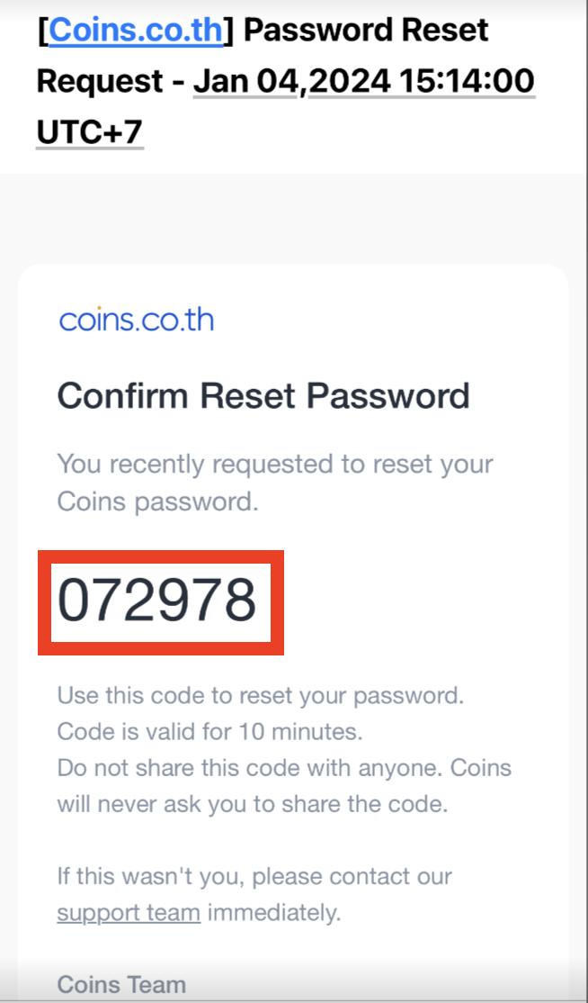Tap the word 'immediately' after support link
588x1003 pixels.
[274, 913]
